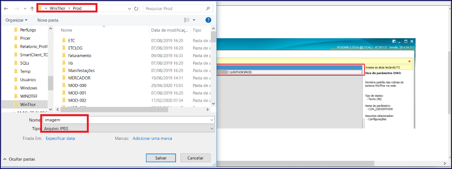Click the magnifier search icon
This screenshot has height=169, width=452.
click(208, 9)
